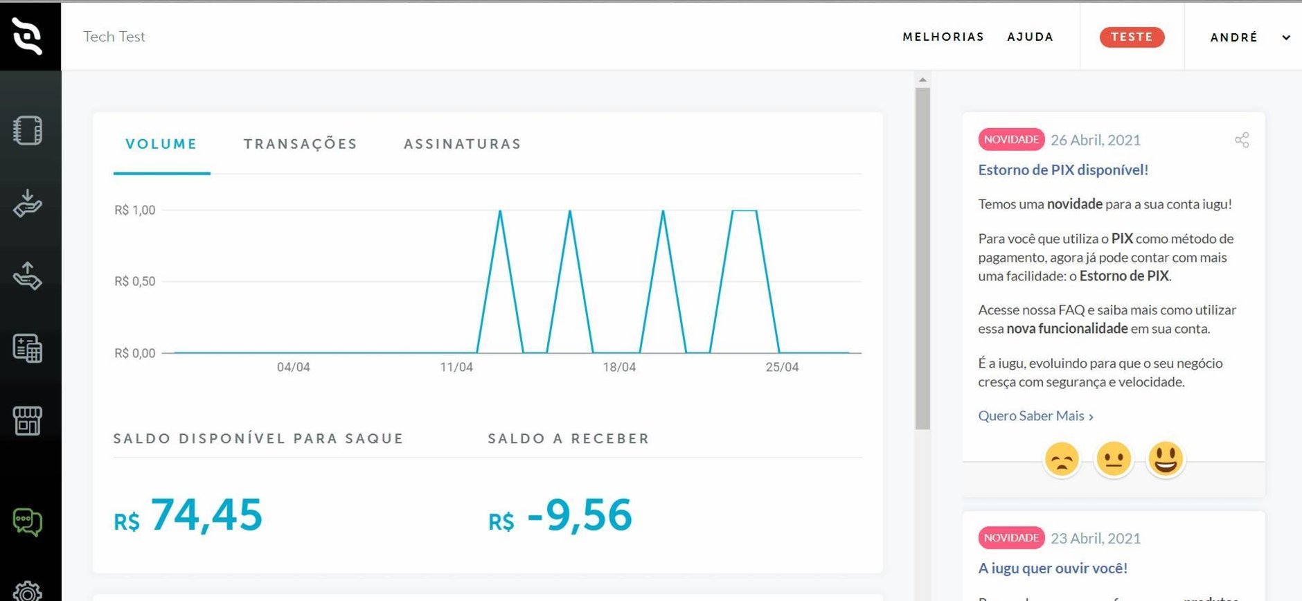Click the iugu logo in top-left corner

click(x=28, y=36)
